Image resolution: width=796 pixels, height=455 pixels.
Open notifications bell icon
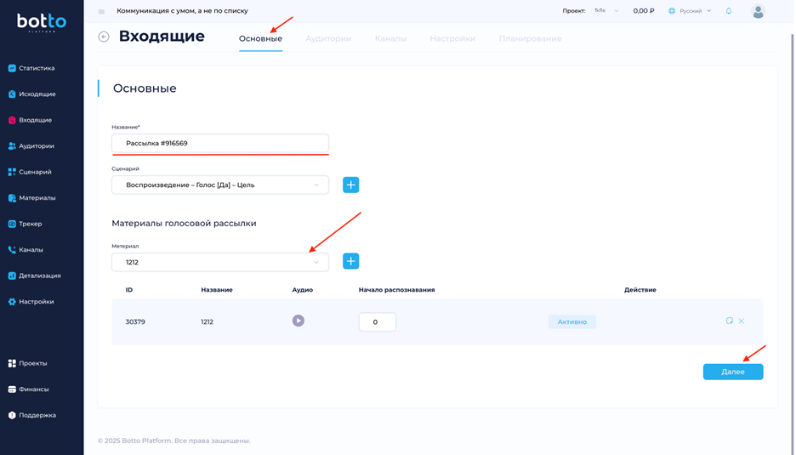[728, 11]
